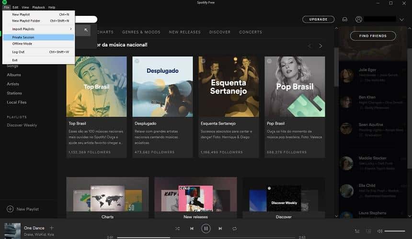Image resolution: width=412 pixels, height=239 pixels.
Task: Choose Exit from File menu
Action: (x=39, y=60)
